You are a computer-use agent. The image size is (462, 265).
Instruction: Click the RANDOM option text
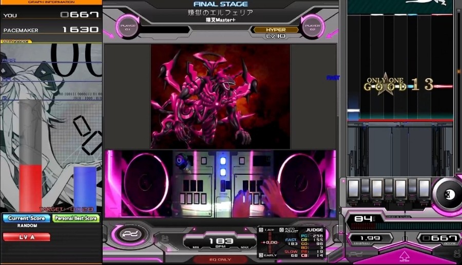[x=27, y=226]
